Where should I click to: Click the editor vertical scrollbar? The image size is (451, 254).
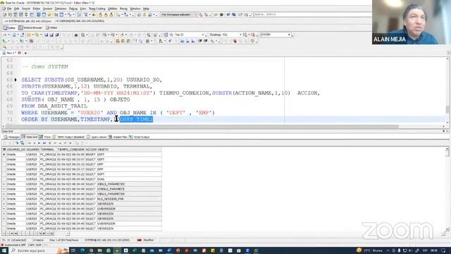pyautogui.click(x=447, y=91)
